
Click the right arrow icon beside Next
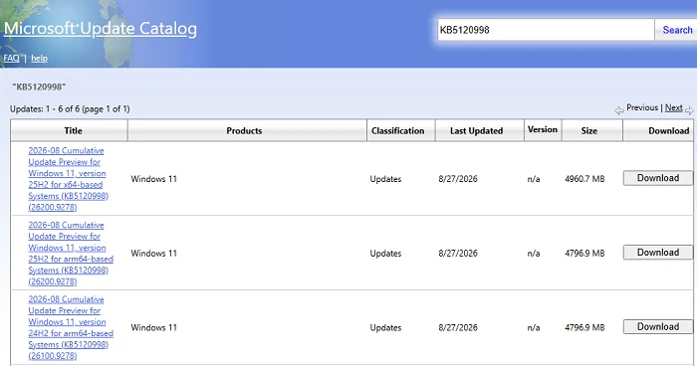[x=689, y=110]
